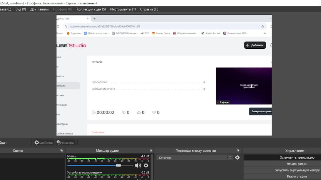Open the Вид (V) menu
The image size is (321, 180).
click(x=21, y=9)
